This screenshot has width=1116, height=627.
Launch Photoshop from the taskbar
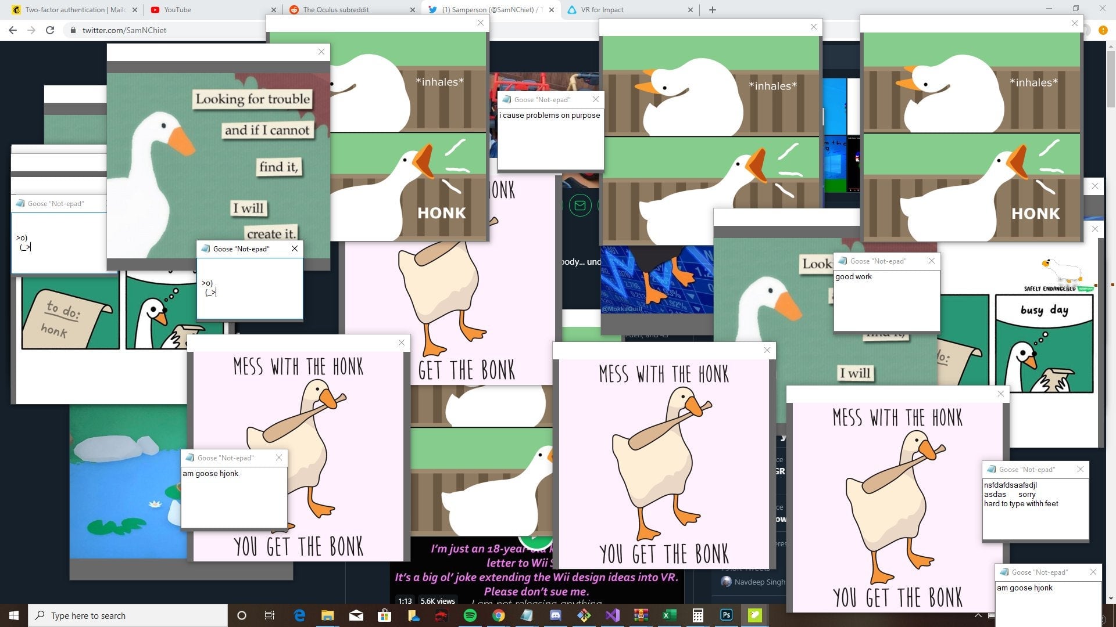click(x=727, y=615)
